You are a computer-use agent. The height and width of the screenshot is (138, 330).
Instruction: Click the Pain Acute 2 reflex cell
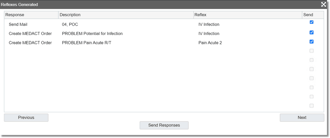[x=210, y=43]
